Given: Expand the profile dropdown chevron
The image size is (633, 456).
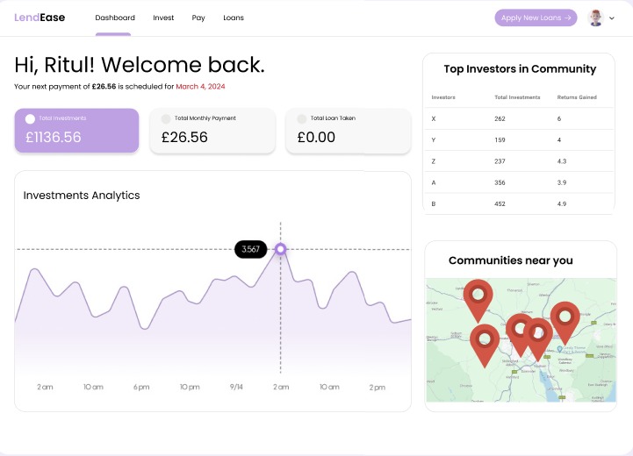Looking at the screenshot, I should coord(612,18).
